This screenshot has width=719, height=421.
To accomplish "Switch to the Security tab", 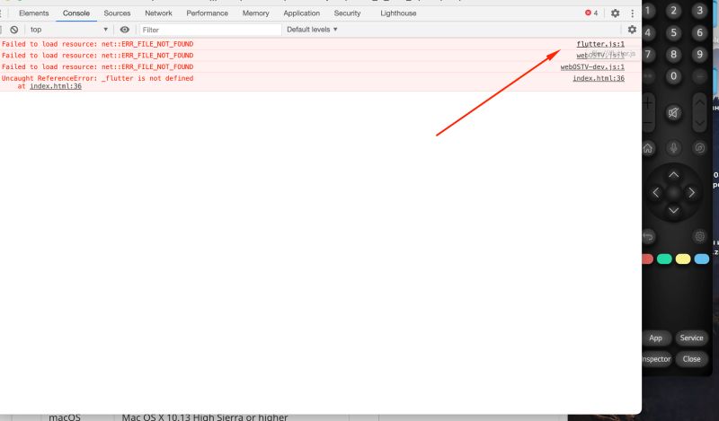I will click(347, 13).
